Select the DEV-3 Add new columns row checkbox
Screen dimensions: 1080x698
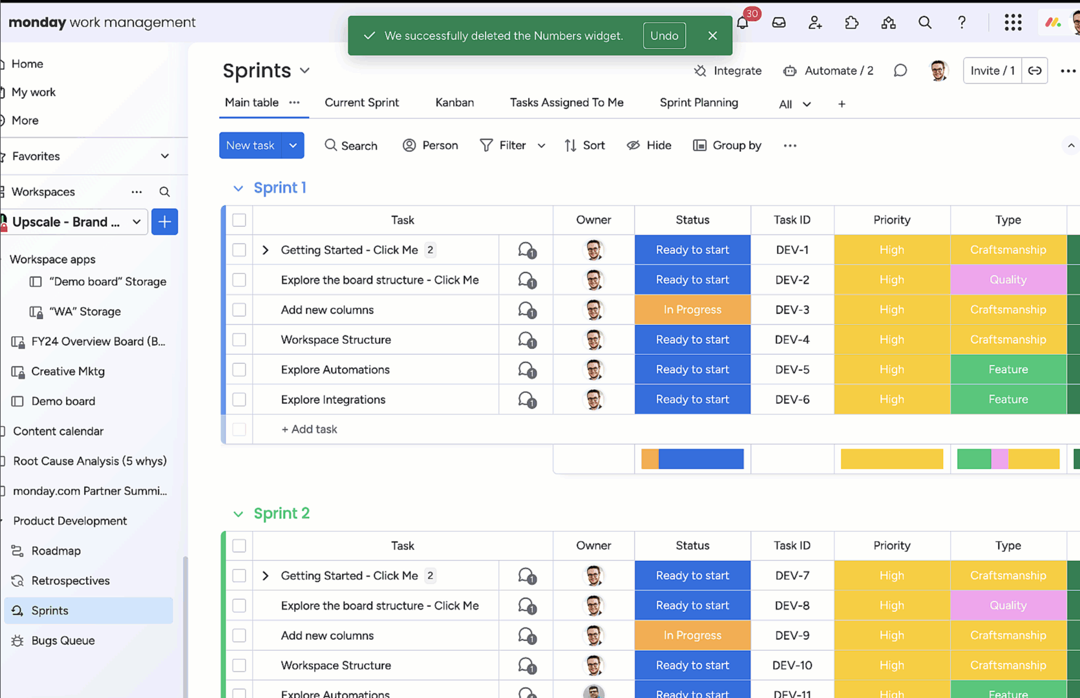(x=239, y=310)
